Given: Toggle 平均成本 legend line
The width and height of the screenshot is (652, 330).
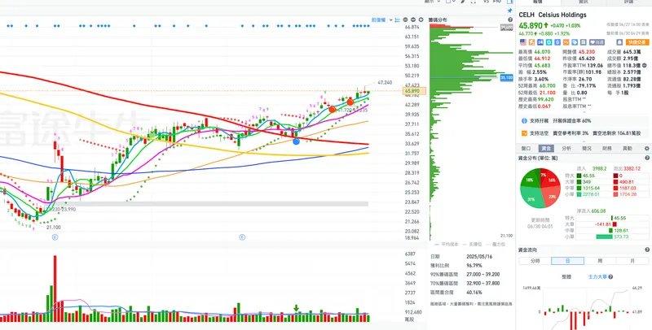Looking at the screenshot, I should coord(446,245).
